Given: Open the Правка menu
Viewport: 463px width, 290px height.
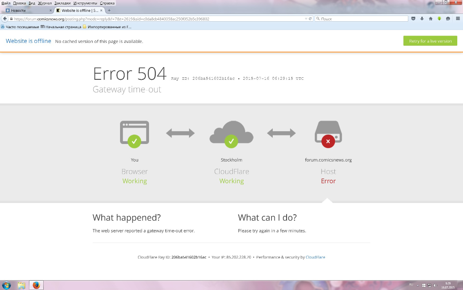Looking at the screenshot, I should [x=20, y=3].
